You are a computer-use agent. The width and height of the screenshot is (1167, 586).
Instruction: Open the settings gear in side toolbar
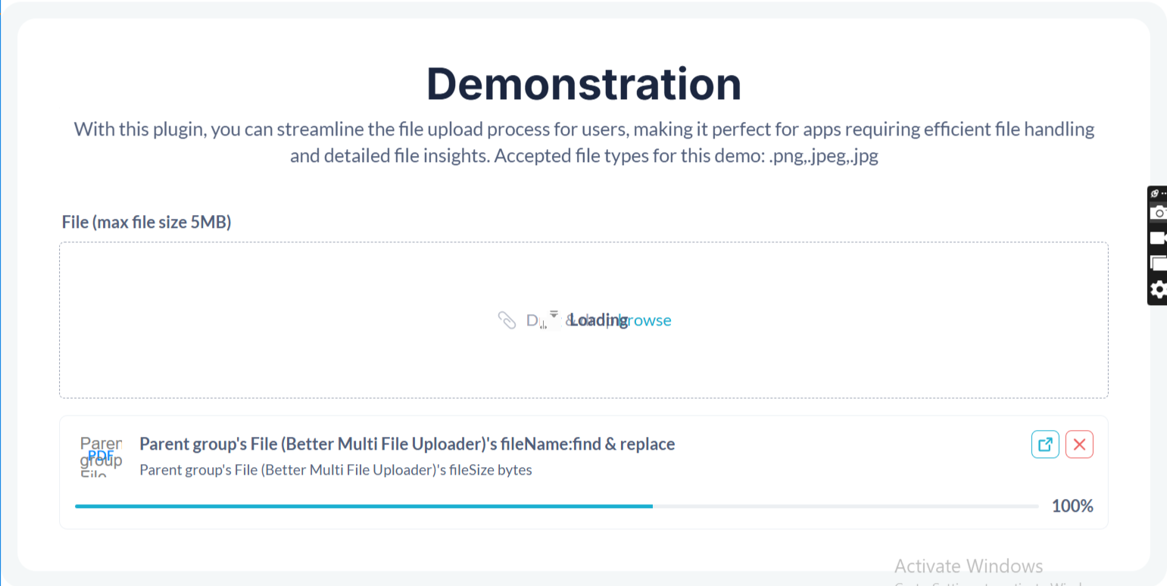[1158, 289]
